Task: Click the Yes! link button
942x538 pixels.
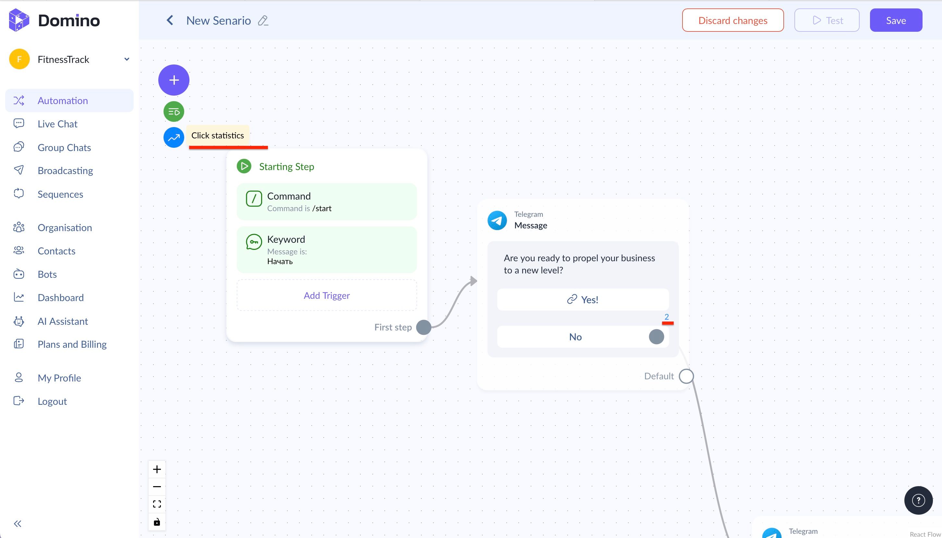Action: click(x=583, y=299)
